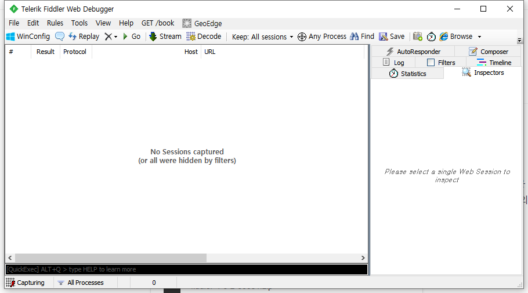Open WinConfig from the toolbar
This screenshot has height=293, width=528.
click(28, 37)
